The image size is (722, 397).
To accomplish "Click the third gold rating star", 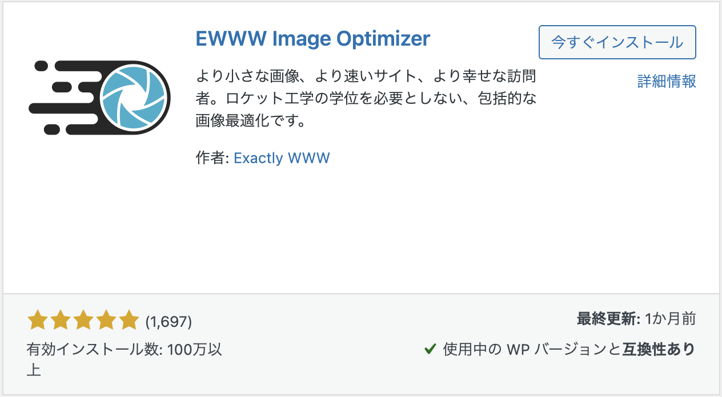I will pos(83,321).
